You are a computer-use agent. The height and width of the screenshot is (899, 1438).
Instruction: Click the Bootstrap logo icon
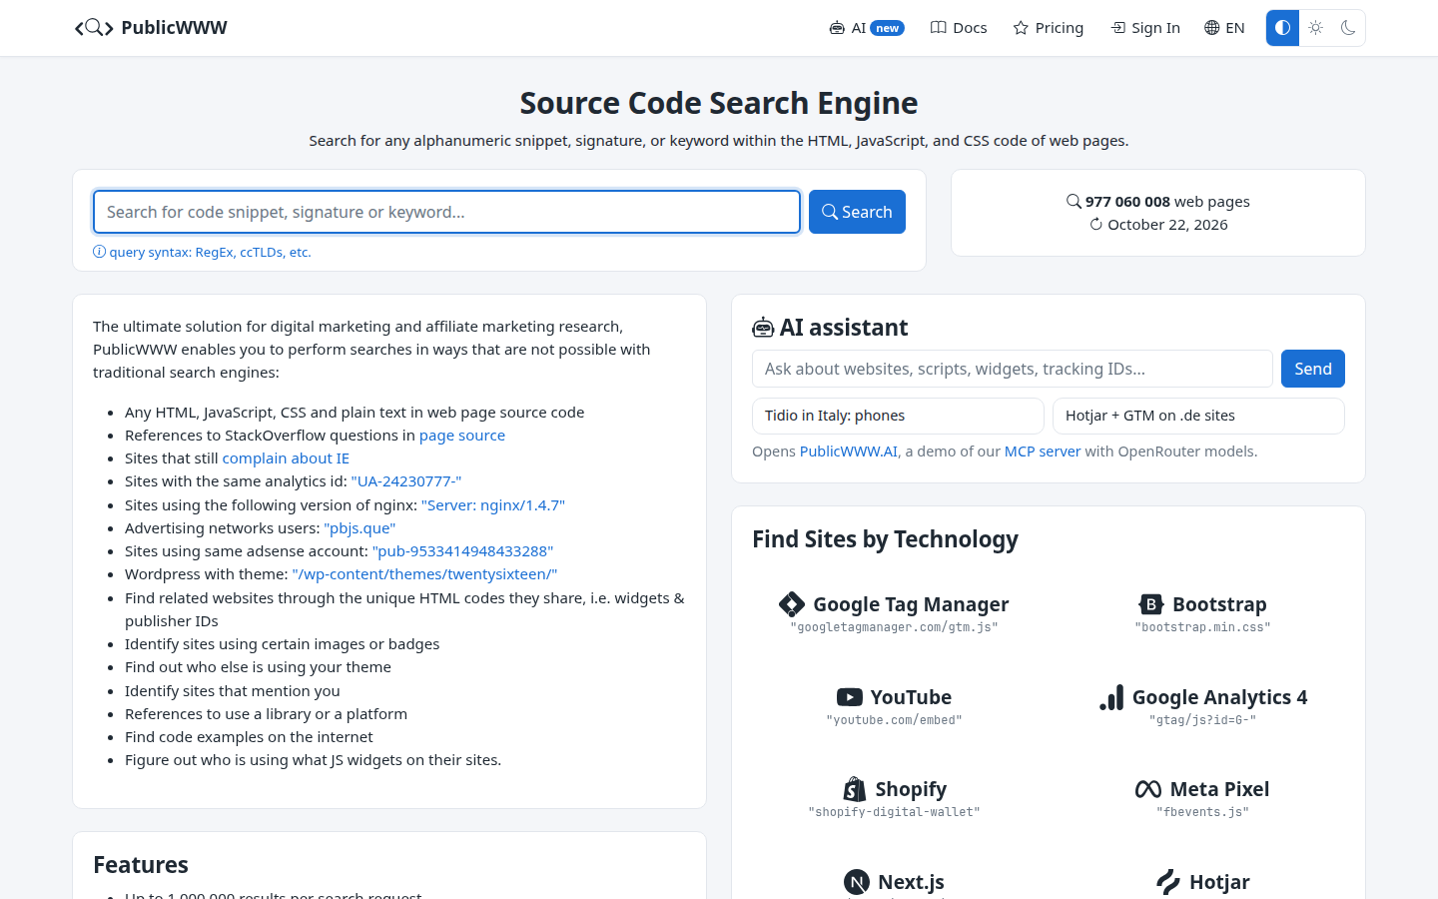click(x=1151, y=604)
